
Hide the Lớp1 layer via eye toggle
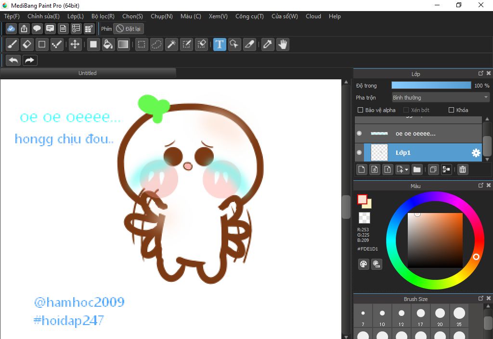359,153
